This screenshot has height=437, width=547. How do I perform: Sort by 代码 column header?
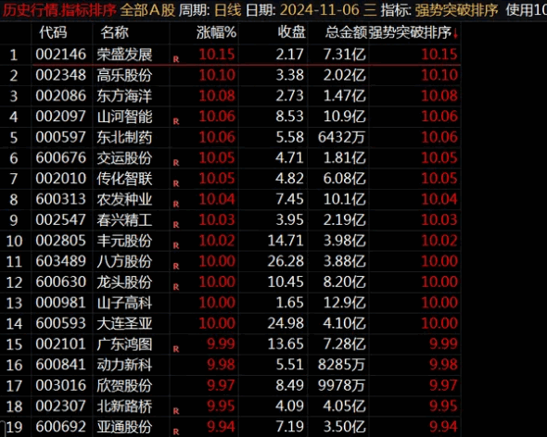point(53,32)
